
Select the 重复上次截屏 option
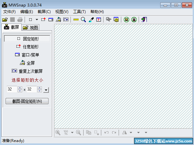27,71
